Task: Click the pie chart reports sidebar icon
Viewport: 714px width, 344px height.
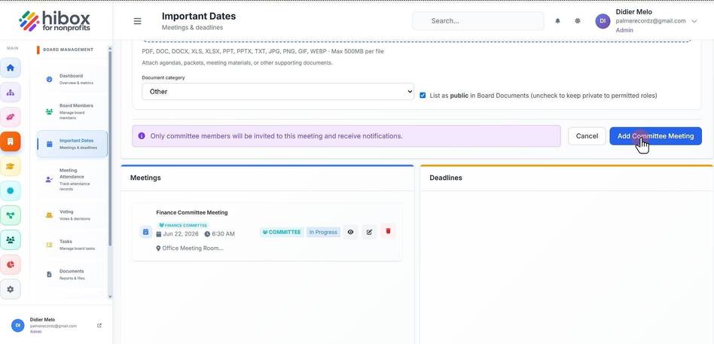Action: pos(11,264)
